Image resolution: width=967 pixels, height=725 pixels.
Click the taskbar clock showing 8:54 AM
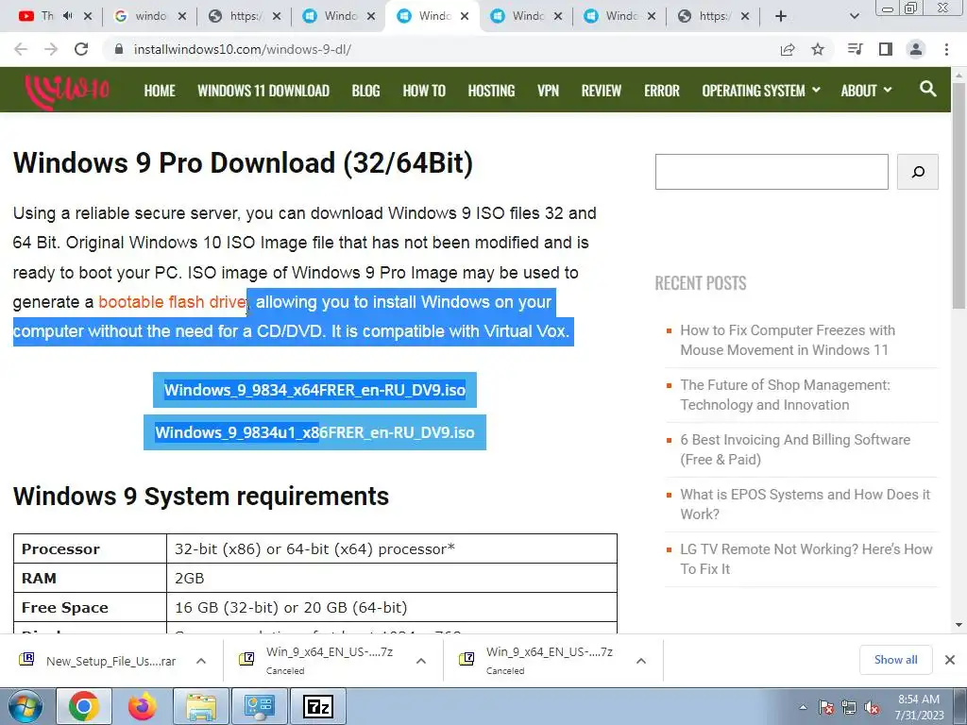pyautogui.click(x=919, y=707)
